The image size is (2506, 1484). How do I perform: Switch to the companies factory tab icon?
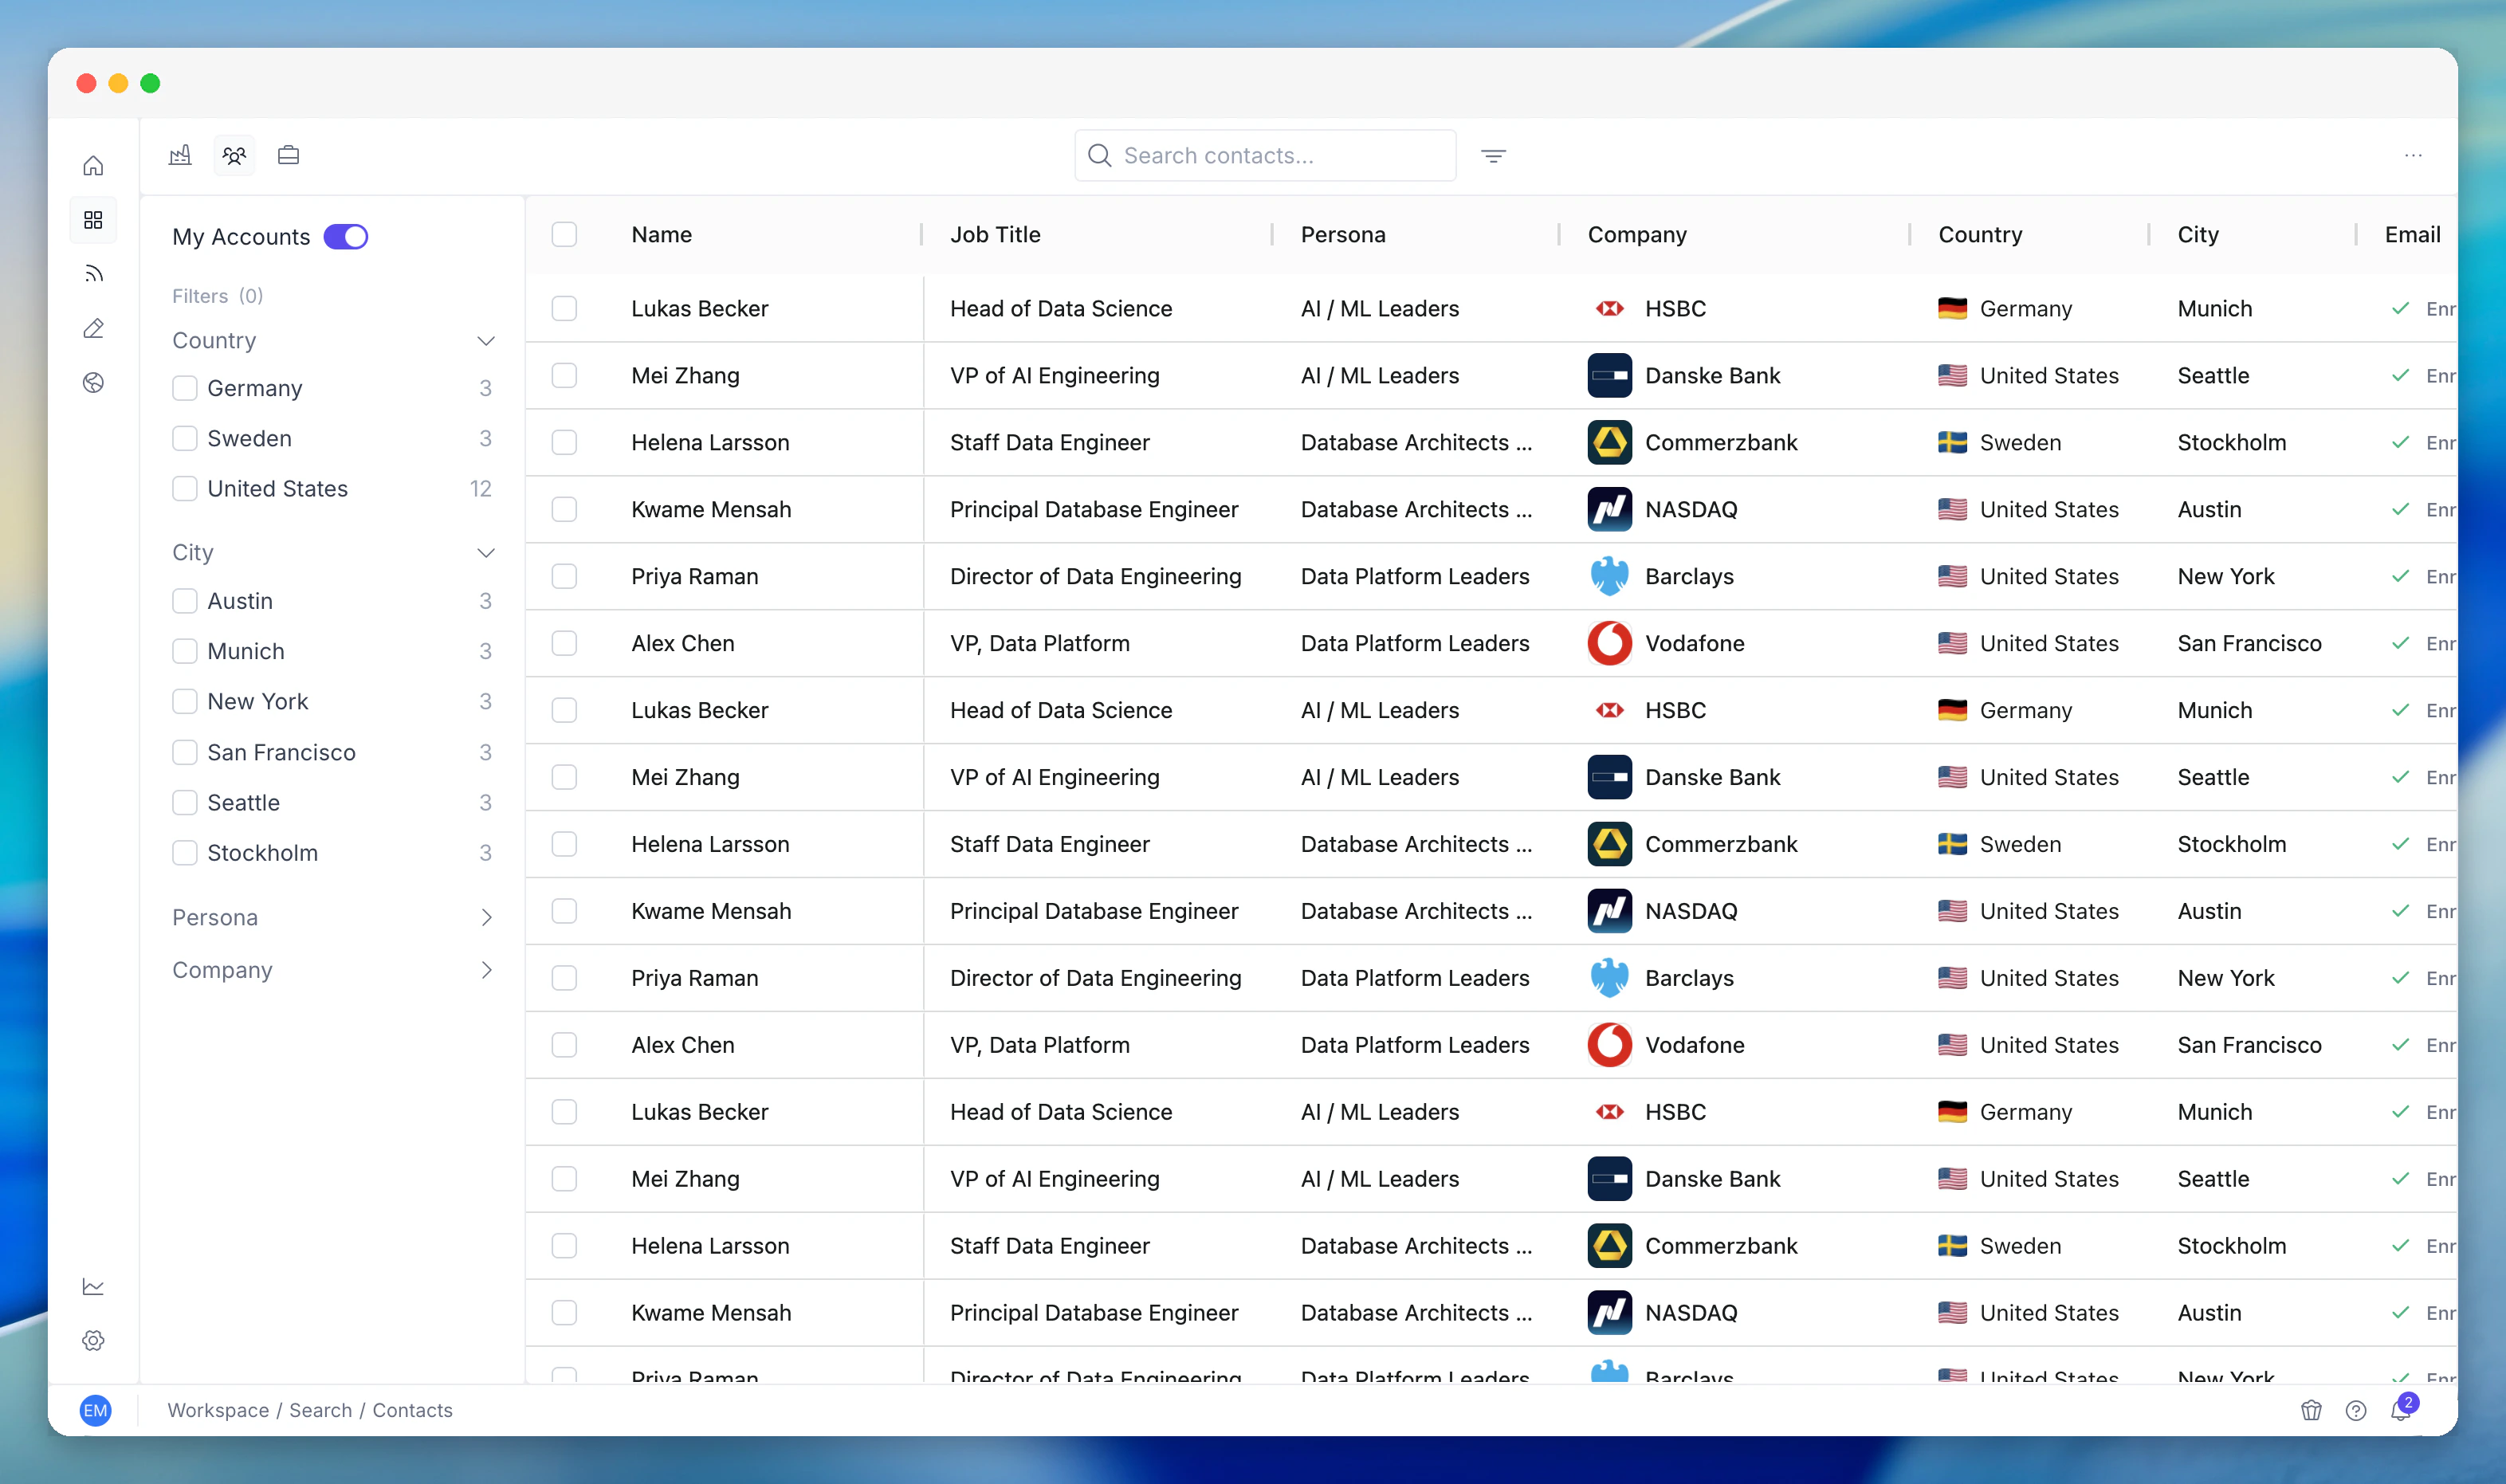[x=180, y=155]
